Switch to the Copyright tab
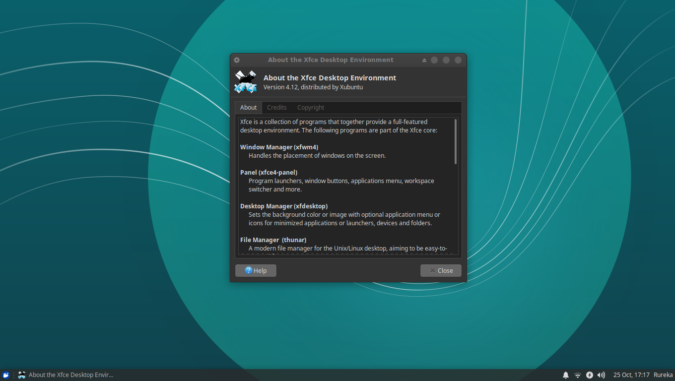675x381 pixels. [x=311, y=108]
